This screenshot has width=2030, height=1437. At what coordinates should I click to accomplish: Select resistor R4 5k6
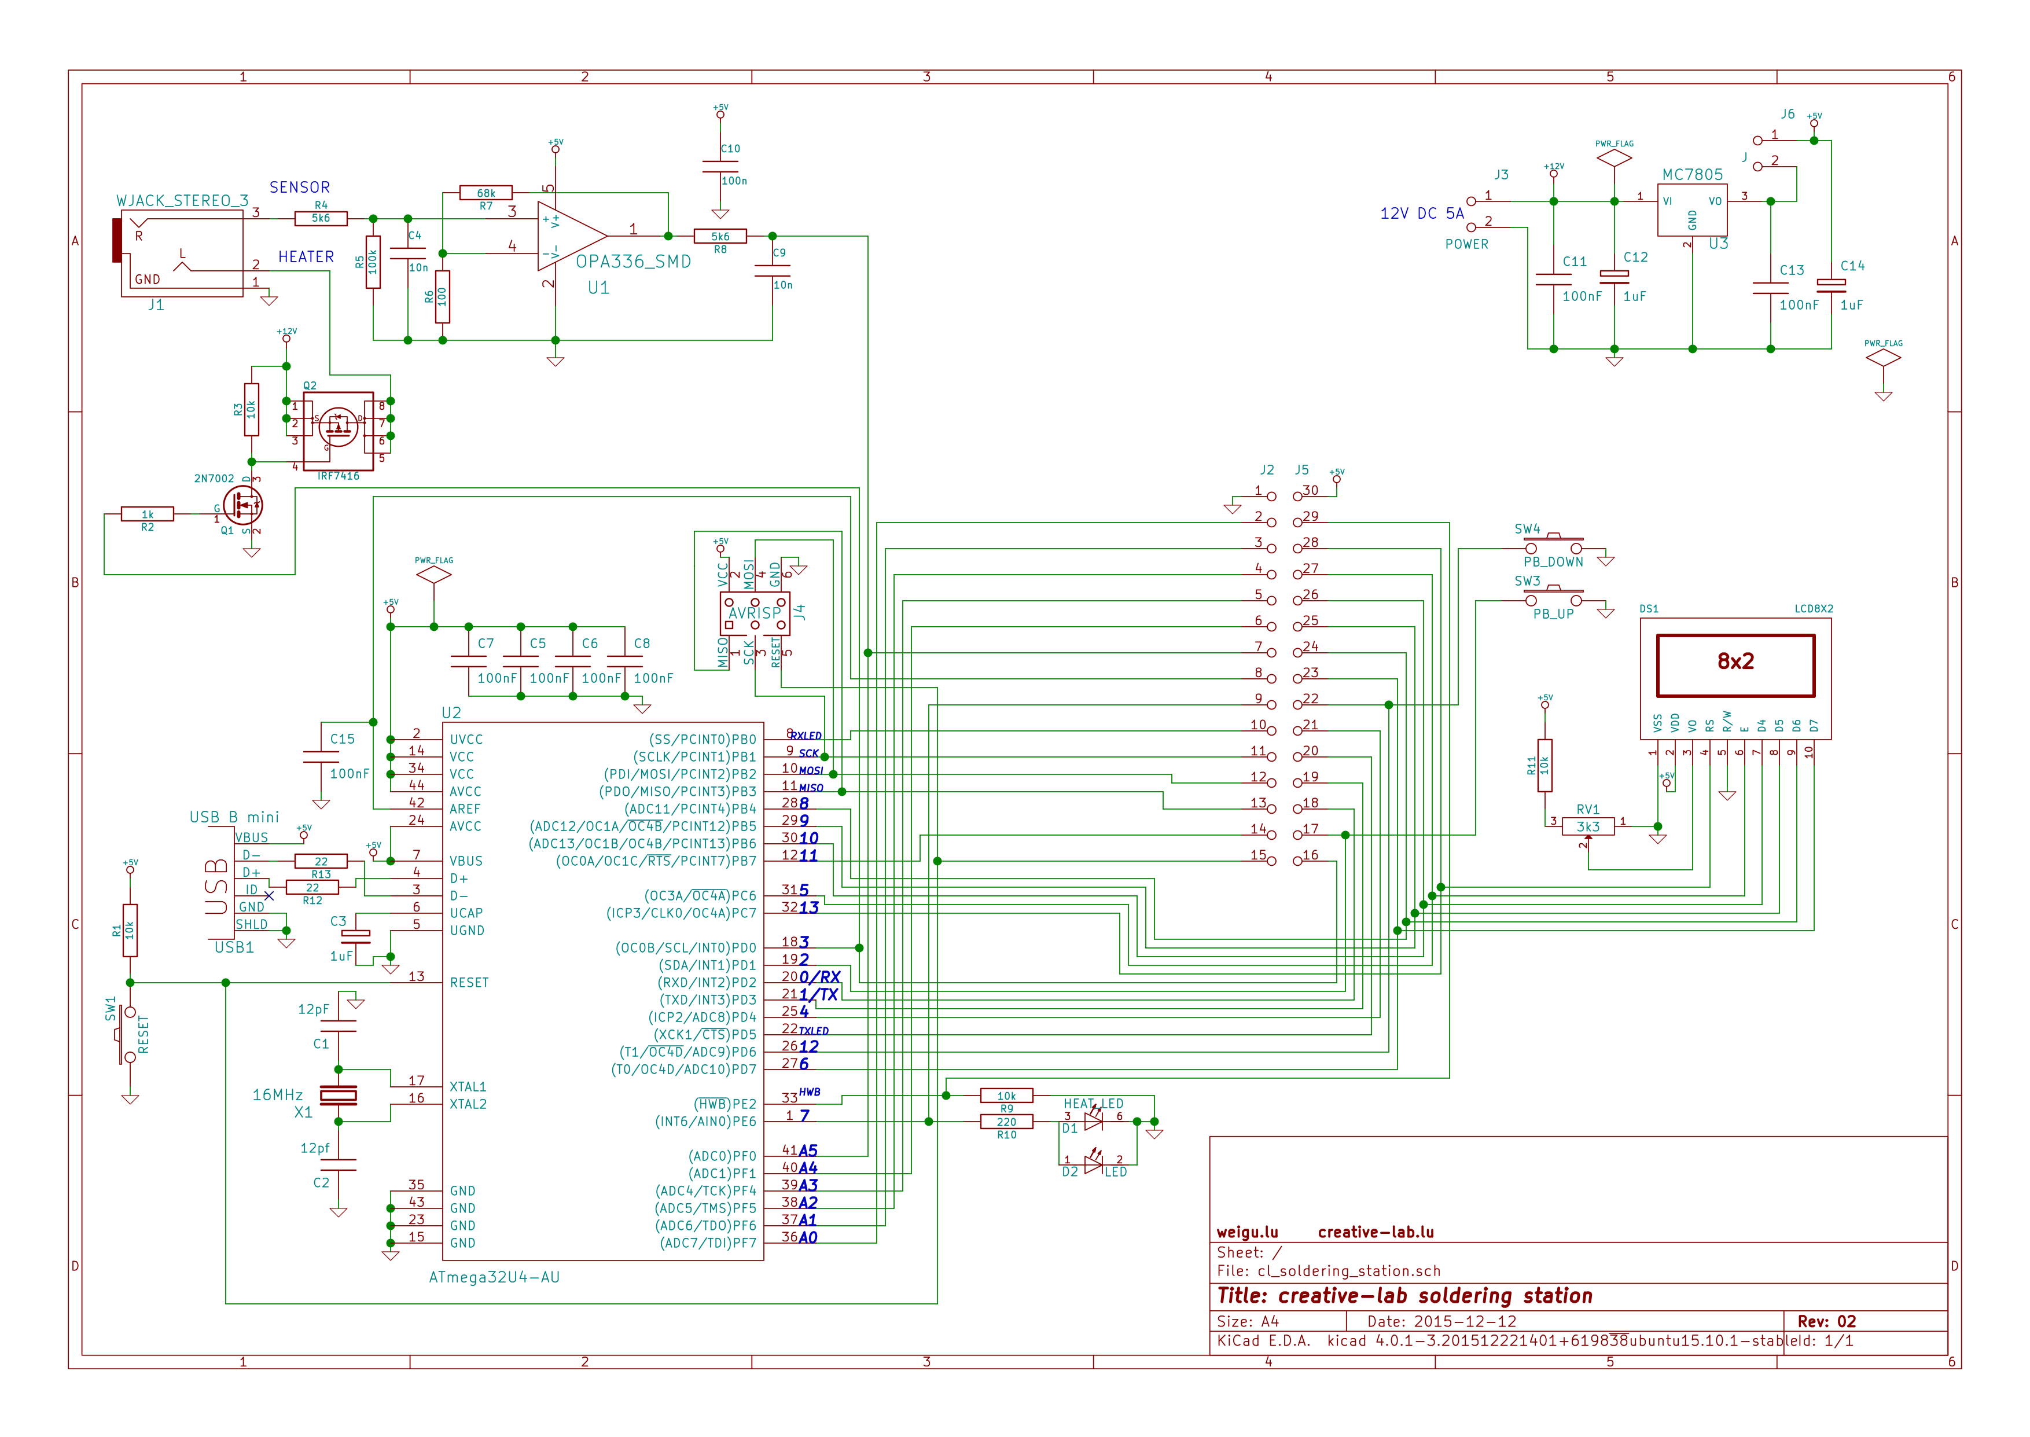tap(320, 219)
